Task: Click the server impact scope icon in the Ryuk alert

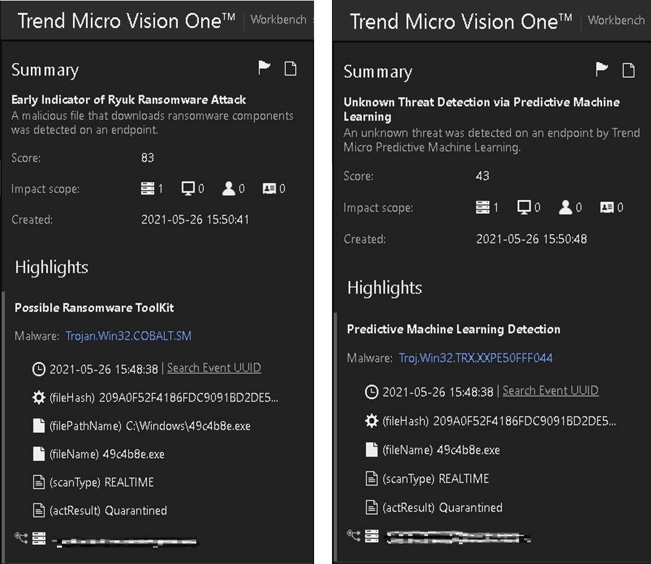Action: click(147, 188)
